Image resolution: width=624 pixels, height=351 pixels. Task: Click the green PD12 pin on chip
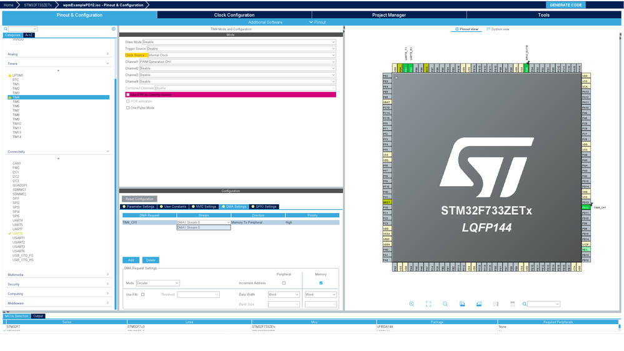point(585,207)
